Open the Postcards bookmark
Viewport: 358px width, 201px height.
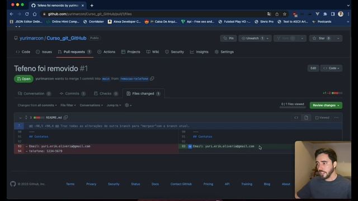coord(322,22)
